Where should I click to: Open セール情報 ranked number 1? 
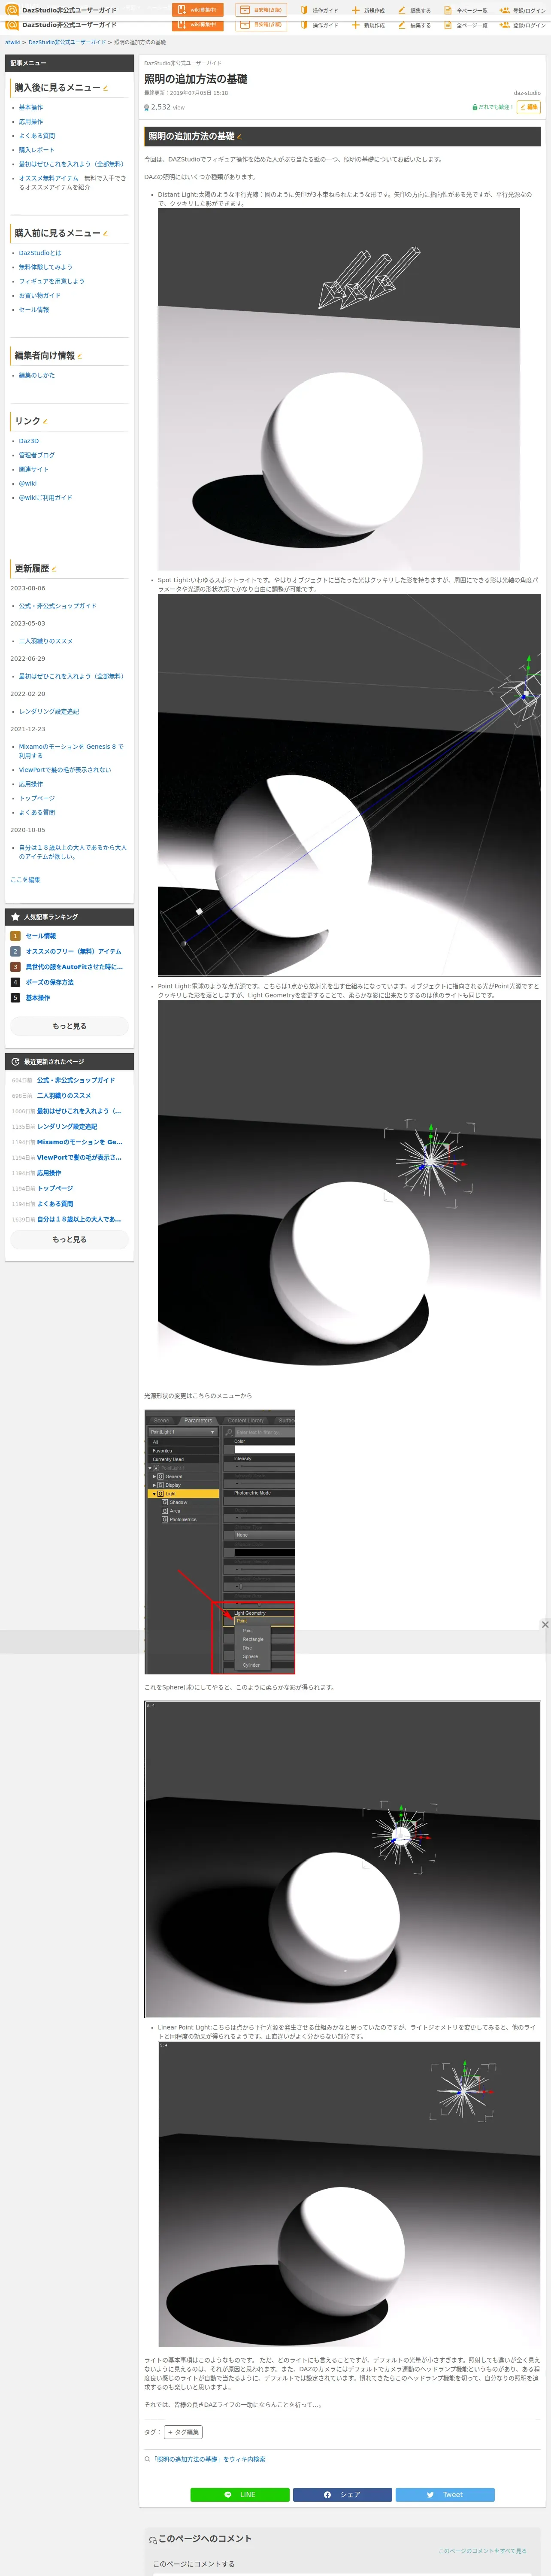coord(41,936)
